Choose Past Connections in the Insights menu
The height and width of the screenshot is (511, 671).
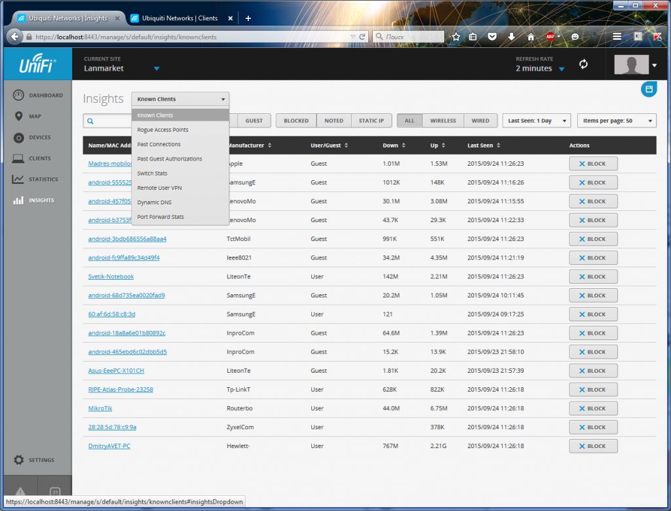(x=159, y=144)
